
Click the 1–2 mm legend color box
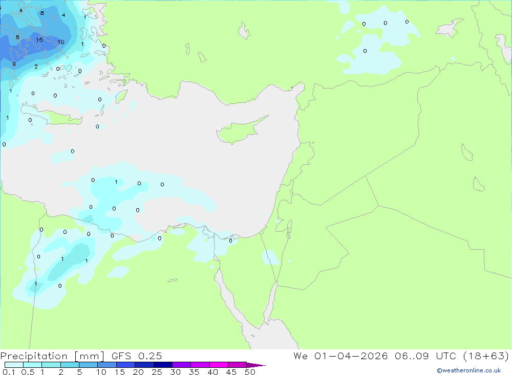coord(51,365)
